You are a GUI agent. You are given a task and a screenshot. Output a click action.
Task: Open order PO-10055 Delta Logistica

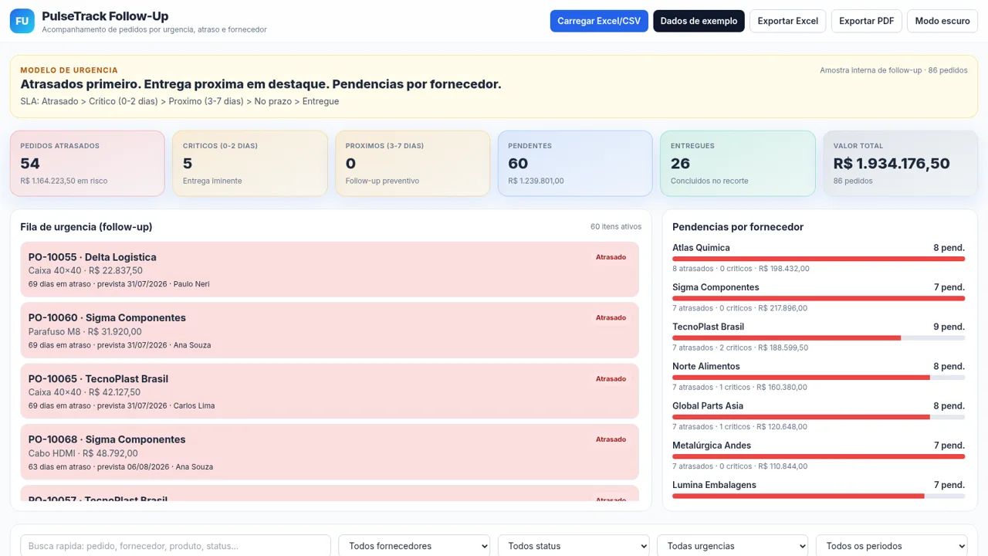pos(330,270)
